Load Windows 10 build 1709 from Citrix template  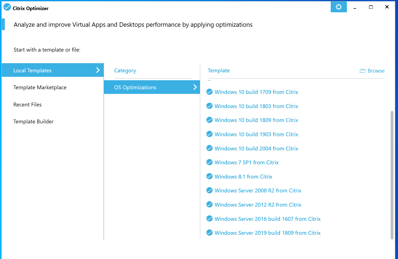point(256,92)
